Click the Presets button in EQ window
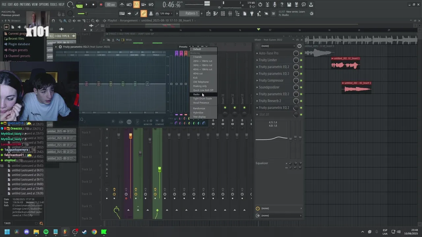This screenshot has height=237, width=422. tap(183, 47)
